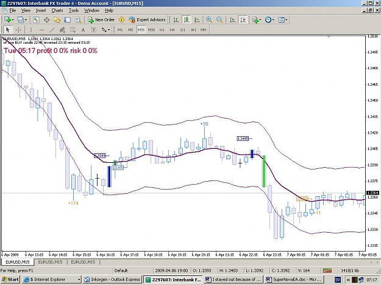381x285 pixels.
Task: Open 'I stayed out because of' taskbar button
Action: pyautogui.click(x=233, y=280)
